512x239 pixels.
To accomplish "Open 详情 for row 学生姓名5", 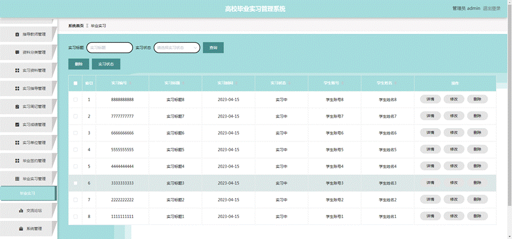I will coord(430,149).
